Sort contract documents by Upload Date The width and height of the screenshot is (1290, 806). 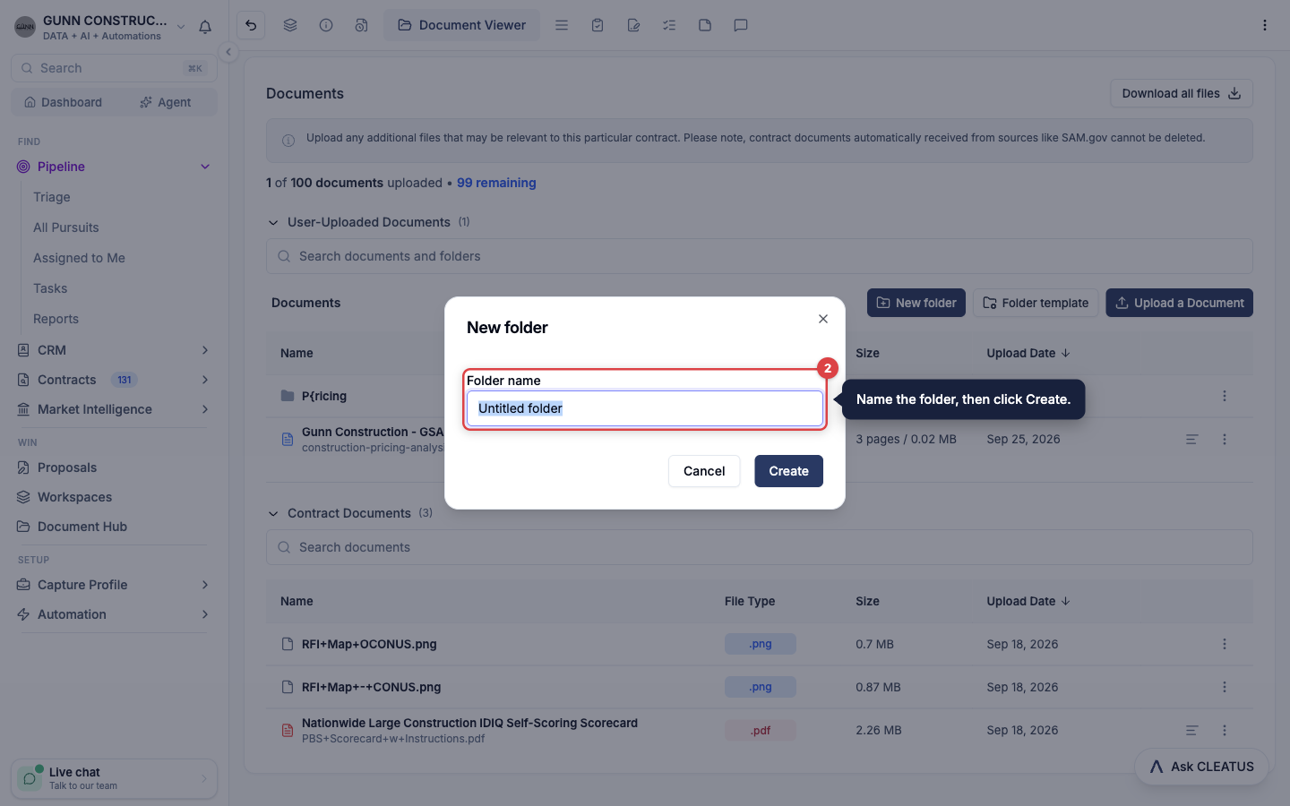pos(1028,601)
